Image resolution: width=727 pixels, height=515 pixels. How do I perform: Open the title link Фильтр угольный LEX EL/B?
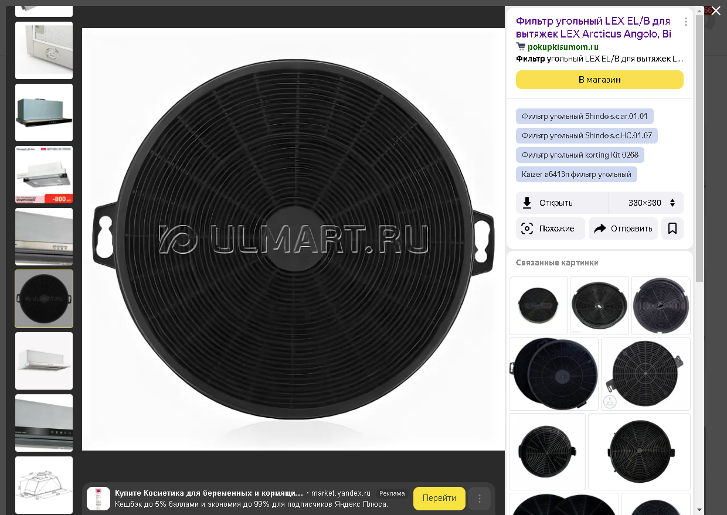(x=593, y=28)
